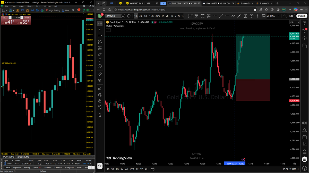Open the File menu in MT5

[x=6, y=6]
